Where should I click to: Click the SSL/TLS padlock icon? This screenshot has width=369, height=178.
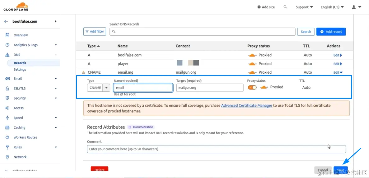[x=7, y=88]
